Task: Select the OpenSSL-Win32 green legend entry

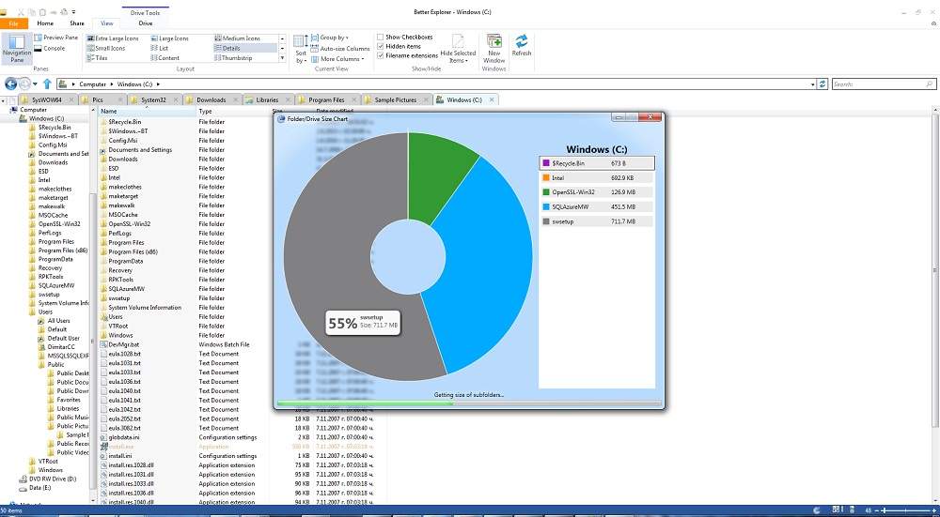Action: tap(597, 192)
